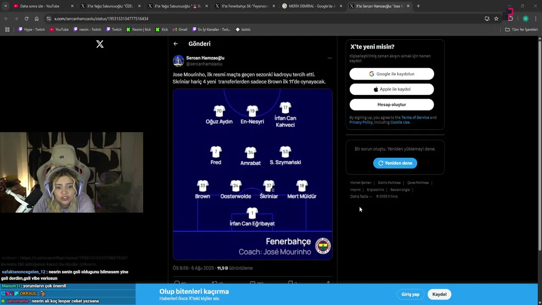Close the 'MERİH DEMİRAL - Google' tab
The height and width of the screenshot is (305, 542).
[341, 6]
